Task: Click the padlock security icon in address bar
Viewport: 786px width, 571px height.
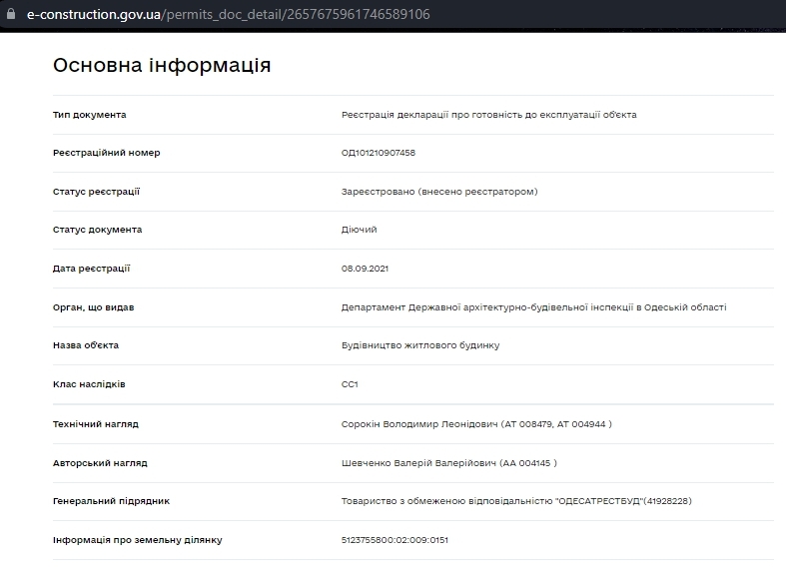Action: point(11,14)
